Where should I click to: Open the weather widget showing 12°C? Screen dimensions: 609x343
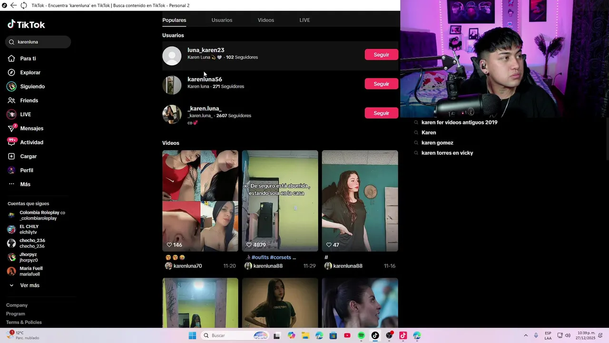click(x=23, y=335)
